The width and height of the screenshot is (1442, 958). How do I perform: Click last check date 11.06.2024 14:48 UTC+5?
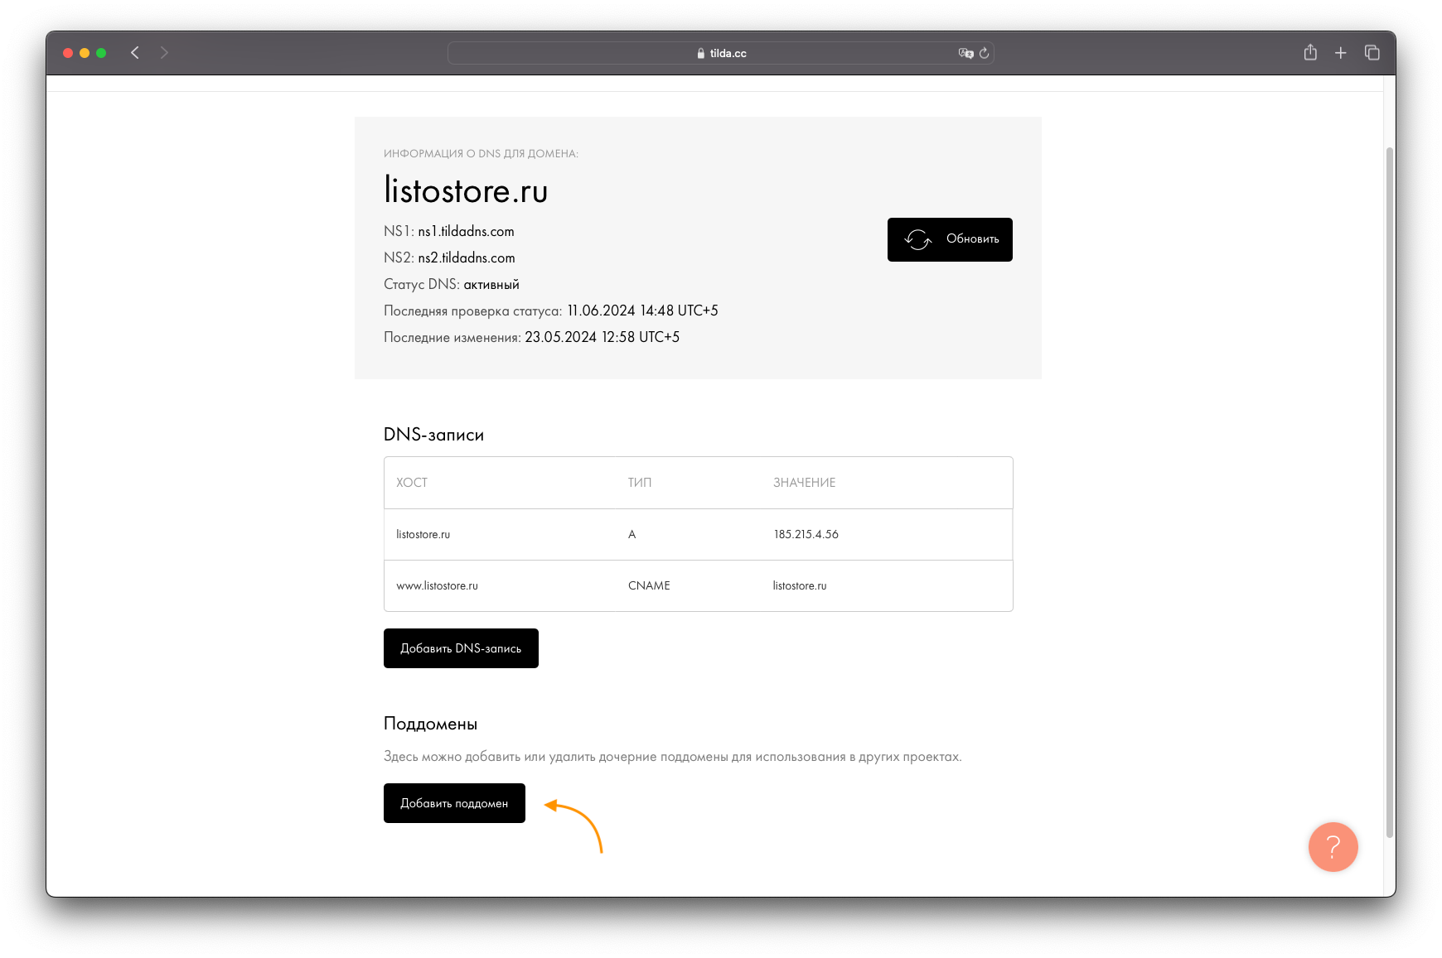pyautogui.click(x=642, y=311)
